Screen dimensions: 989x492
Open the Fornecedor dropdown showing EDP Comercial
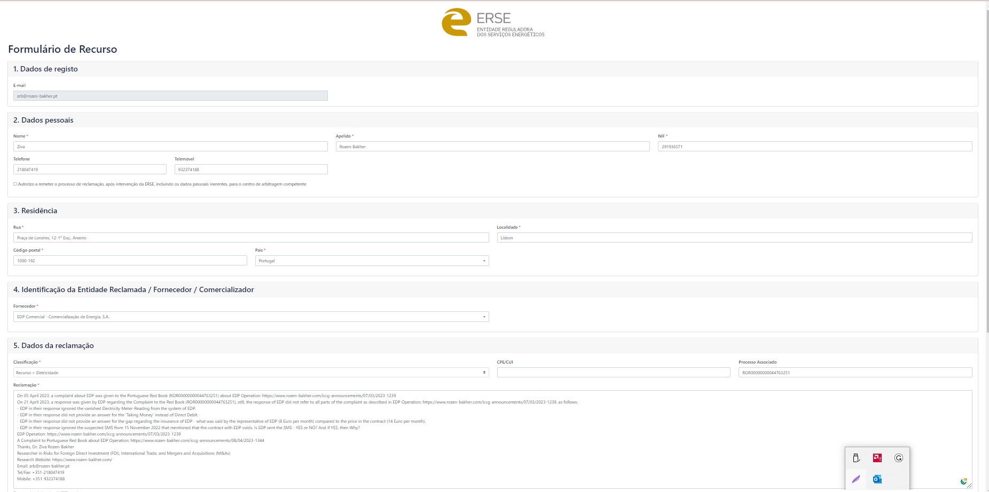(251, 317)
